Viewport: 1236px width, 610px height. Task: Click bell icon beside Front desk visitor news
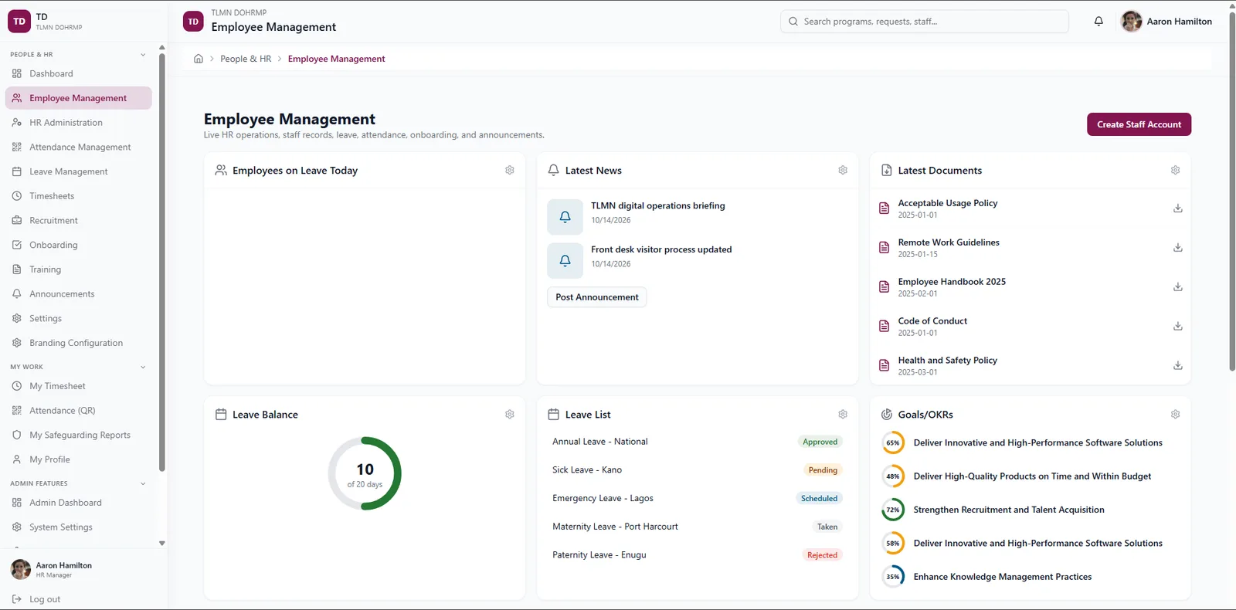click(565, 261)
